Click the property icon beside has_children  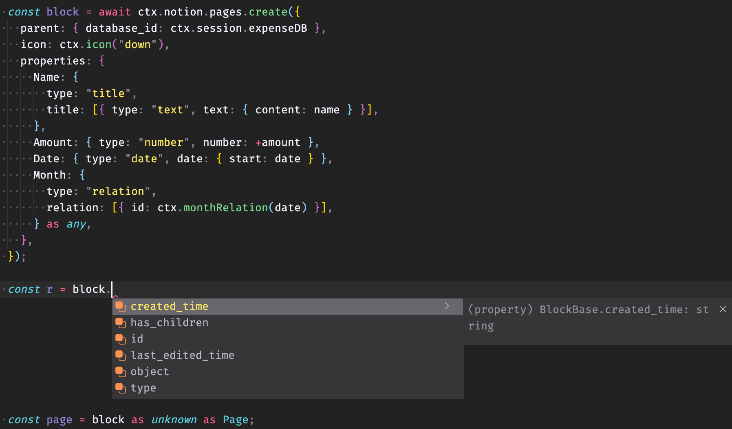(x=121, y=323)
